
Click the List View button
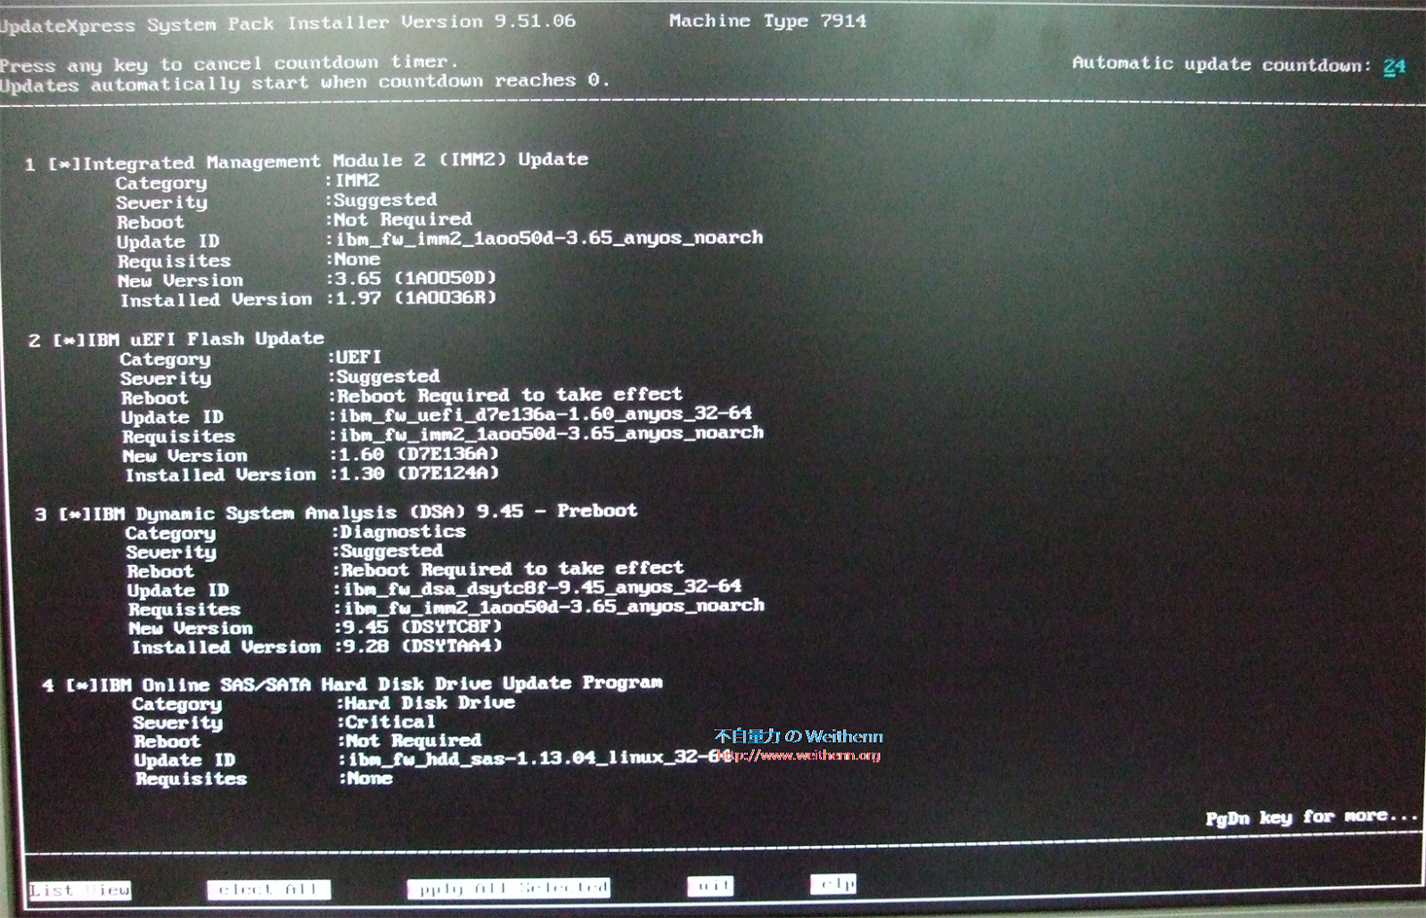pos(79,889)
